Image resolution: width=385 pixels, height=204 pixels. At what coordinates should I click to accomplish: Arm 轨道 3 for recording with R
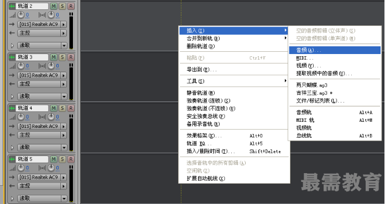coord(71,57)
